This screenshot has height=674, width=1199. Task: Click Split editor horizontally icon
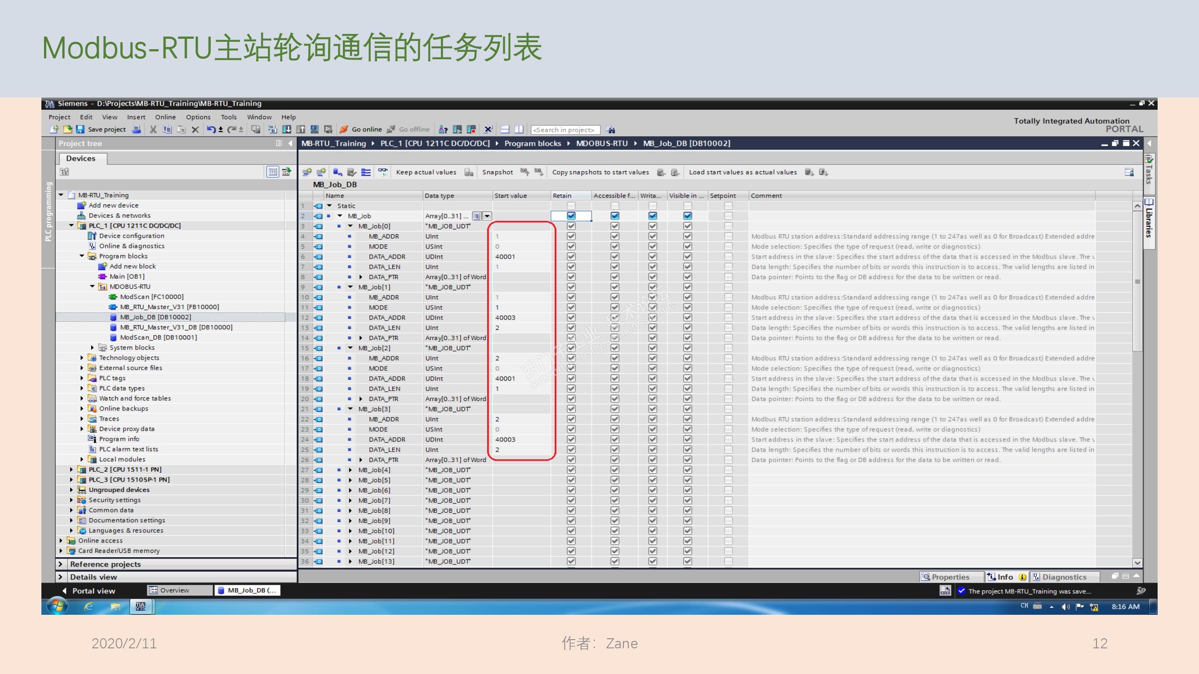tap(505, 129)
